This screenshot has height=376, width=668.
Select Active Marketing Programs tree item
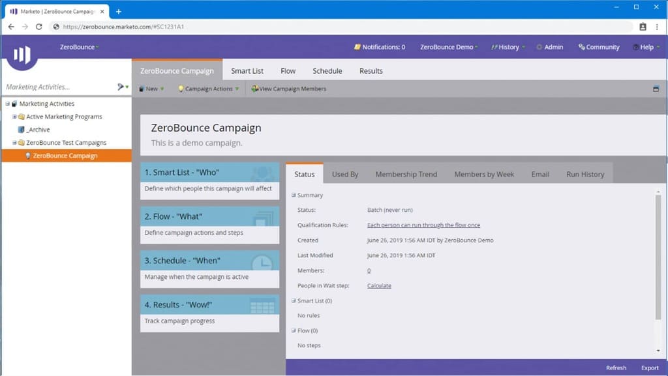[64, 117]
